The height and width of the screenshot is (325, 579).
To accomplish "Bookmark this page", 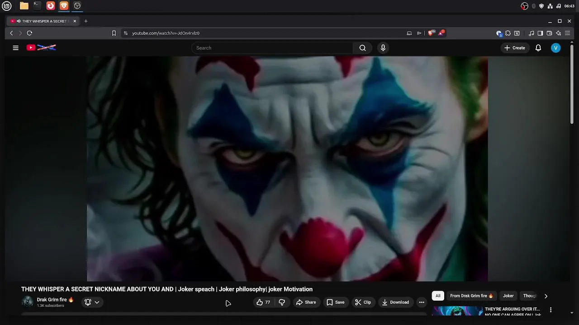I will point(114,33).
